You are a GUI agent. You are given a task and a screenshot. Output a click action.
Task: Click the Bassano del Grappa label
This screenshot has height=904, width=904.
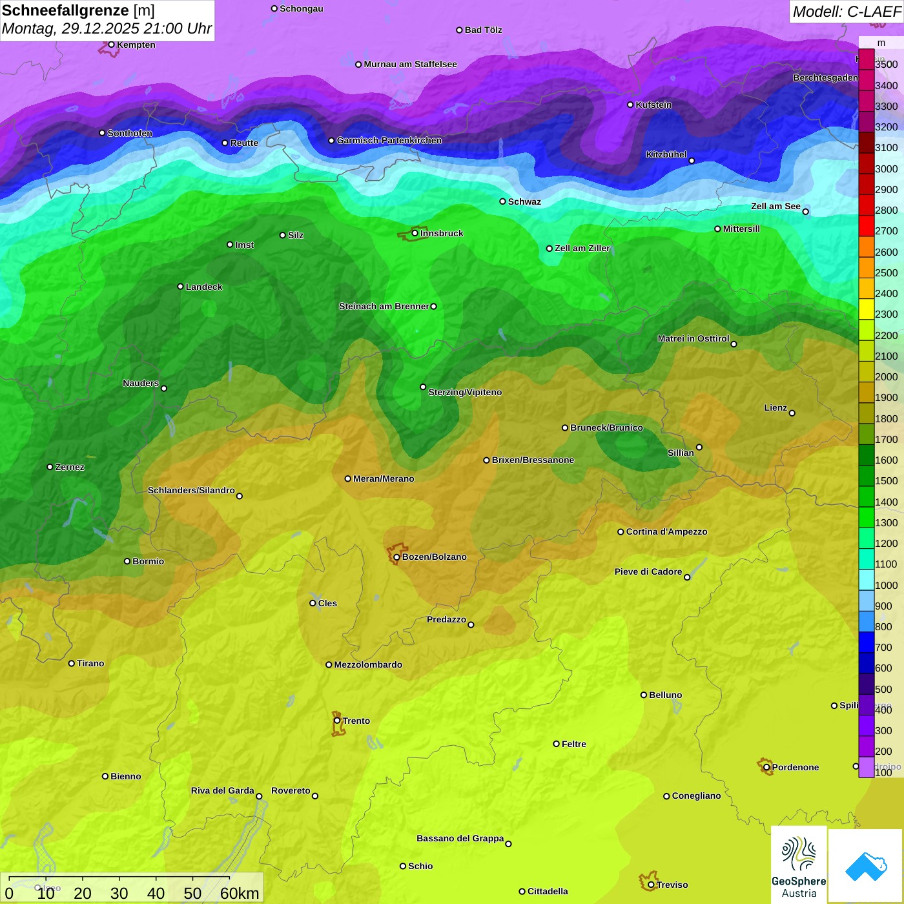tap(460, 838)
